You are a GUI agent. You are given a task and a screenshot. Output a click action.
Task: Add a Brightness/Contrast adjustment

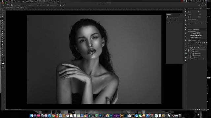192,33
